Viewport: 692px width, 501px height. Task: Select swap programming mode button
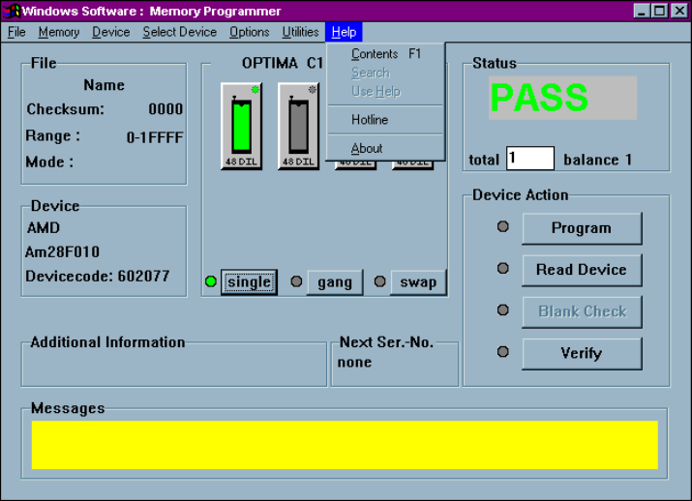tap(418, 282)
